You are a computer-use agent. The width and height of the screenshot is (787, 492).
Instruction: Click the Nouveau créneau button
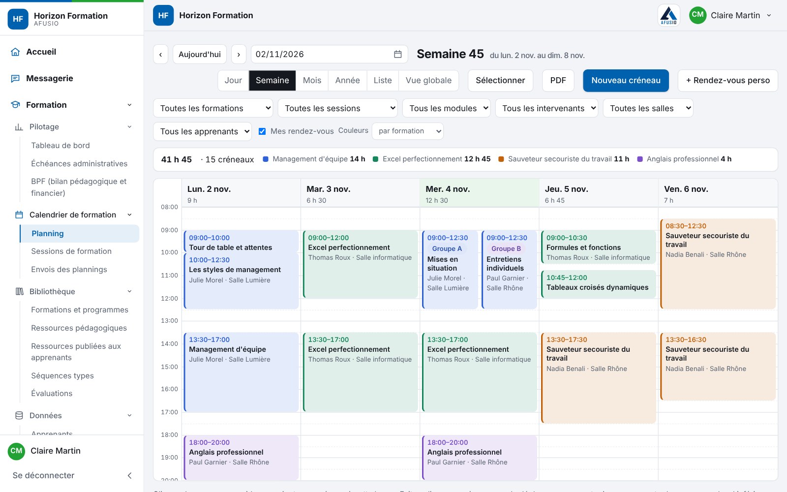(x=626, y=81)
